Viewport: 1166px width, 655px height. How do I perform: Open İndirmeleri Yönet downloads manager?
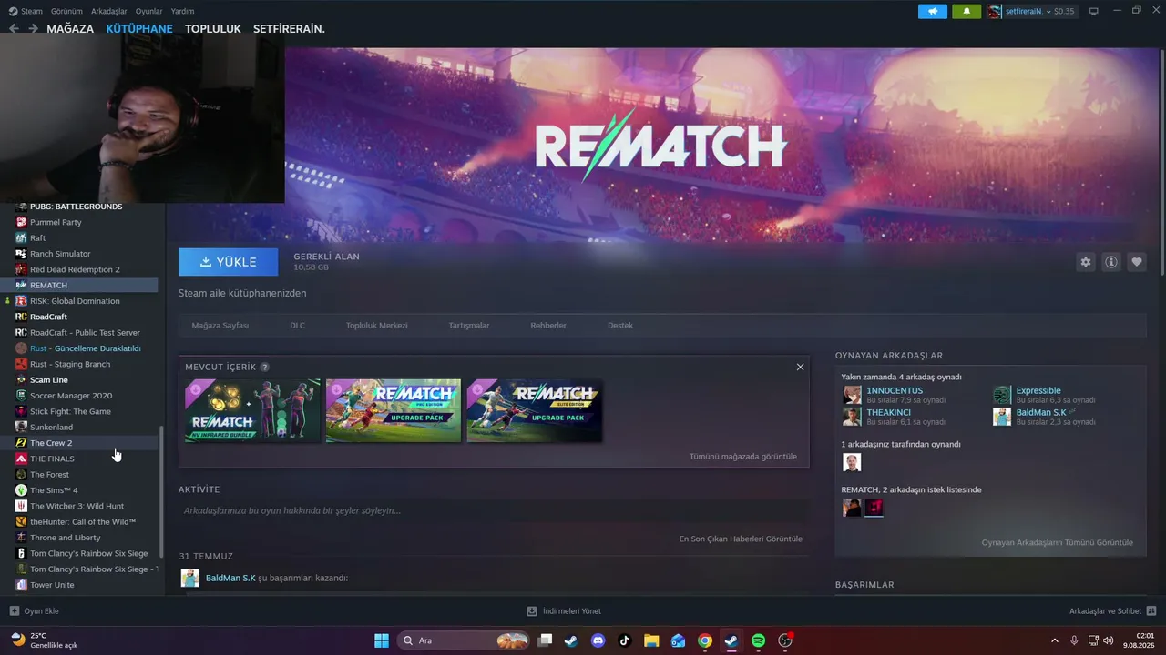(x=564, y=611)
